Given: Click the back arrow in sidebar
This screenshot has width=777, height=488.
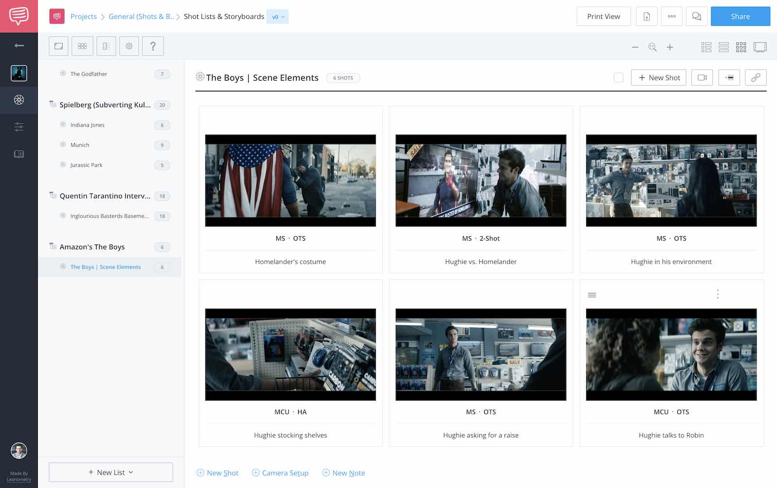Looking at the screenshot, I should tap(19, 46).
